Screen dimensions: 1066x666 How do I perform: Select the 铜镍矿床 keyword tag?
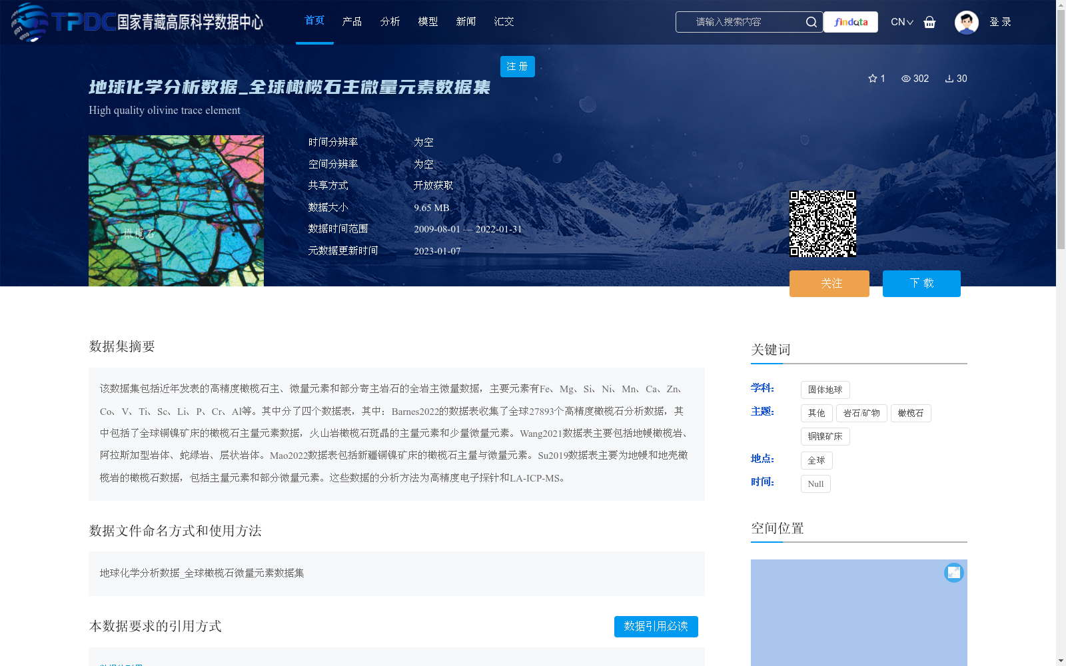pyautogui.click(x=825, y=436)
